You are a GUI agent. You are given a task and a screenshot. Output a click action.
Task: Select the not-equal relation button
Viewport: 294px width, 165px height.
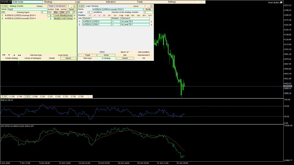(x=104, y=15)
